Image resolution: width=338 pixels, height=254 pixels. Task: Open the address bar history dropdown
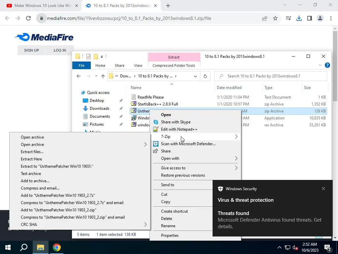pos(195,76)
